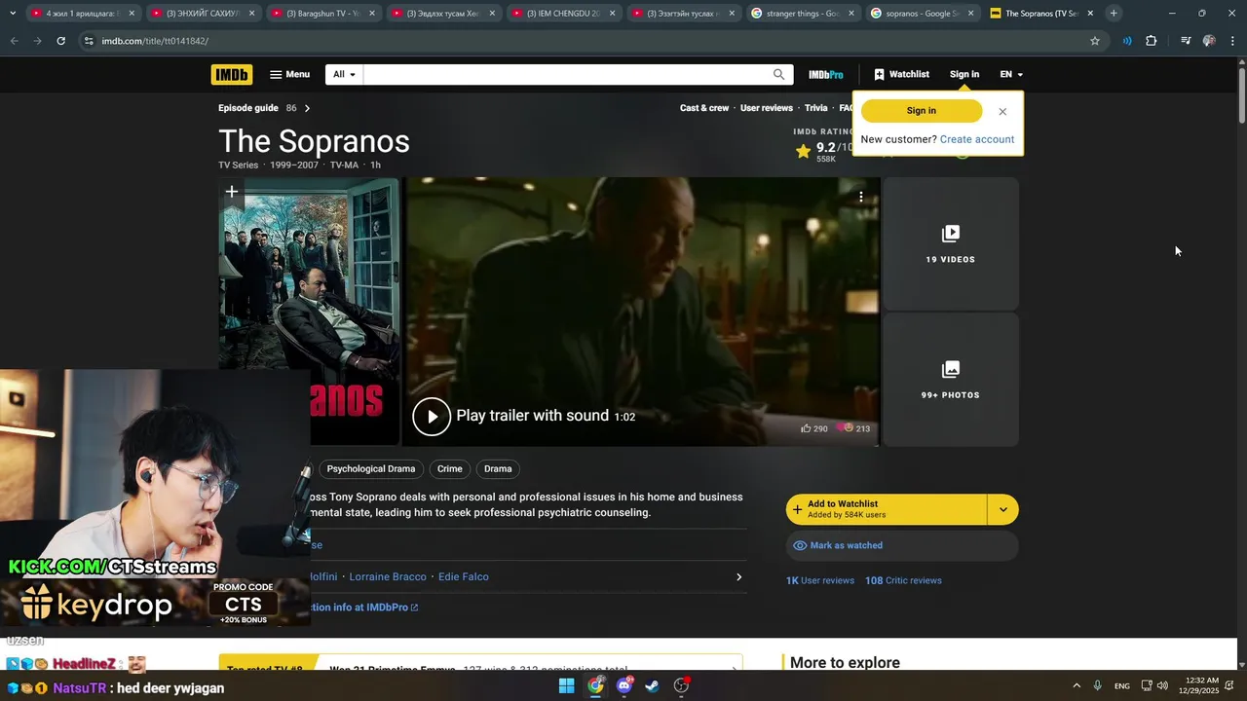
Task: Close the sign-in popup
Action: 1002,111
